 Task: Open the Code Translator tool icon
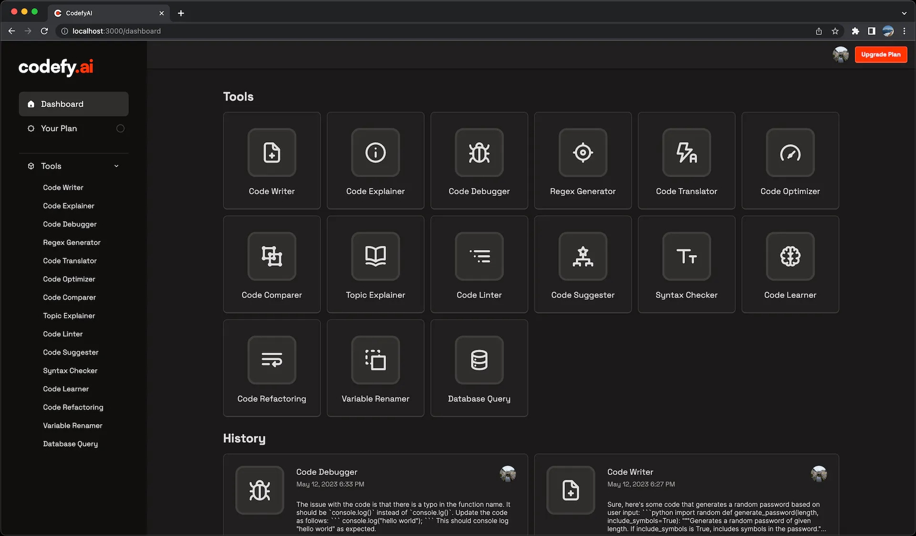pos(686,153)
